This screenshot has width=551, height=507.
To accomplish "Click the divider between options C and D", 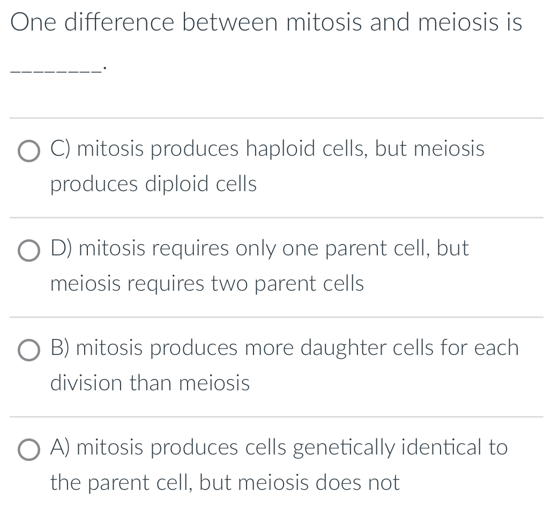I will [275, 217].
